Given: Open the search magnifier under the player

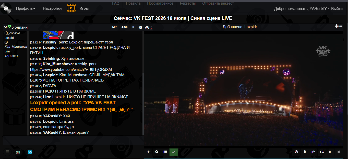Looking at the screenshot, I should coord(157,152).
